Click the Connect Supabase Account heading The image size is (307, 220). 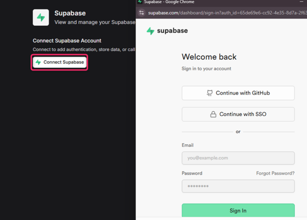67,40
